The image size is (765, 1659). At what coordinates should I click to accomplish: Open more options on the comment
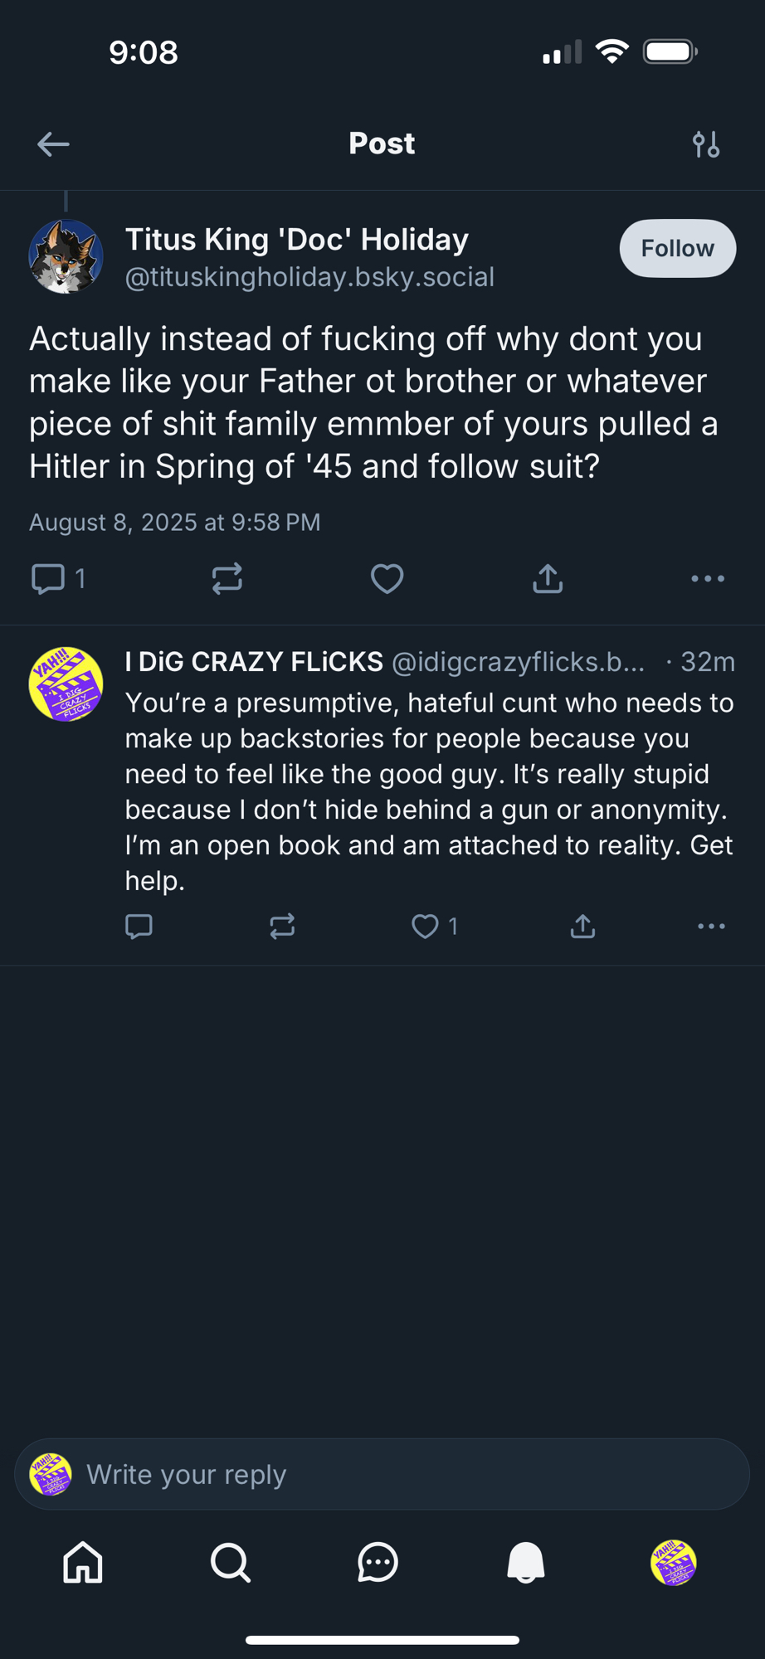711,926
